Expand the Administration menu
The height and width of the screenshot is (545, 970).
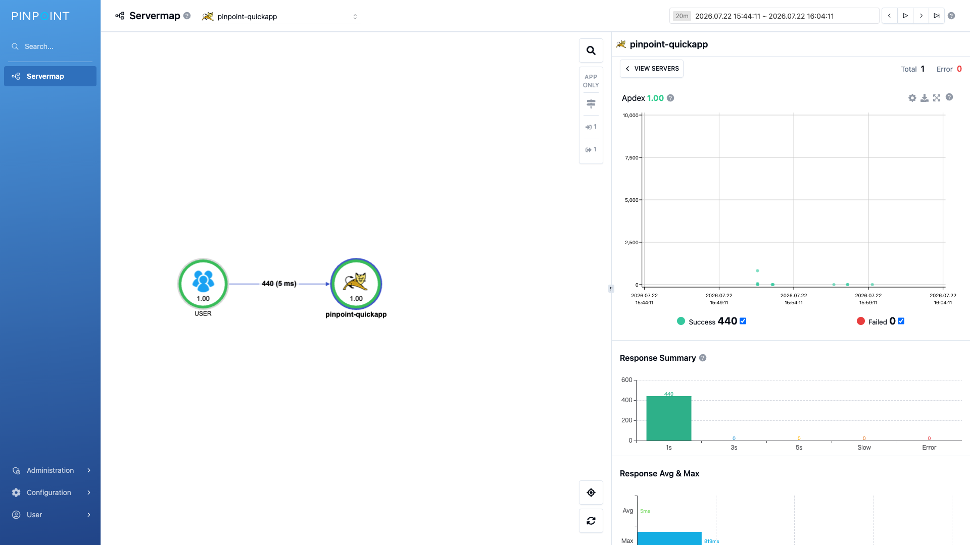(50, 470)
